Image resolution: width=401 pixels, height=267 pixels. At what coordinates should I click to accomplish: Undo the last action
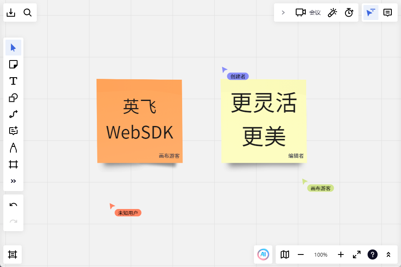click(x=13, y=205)
